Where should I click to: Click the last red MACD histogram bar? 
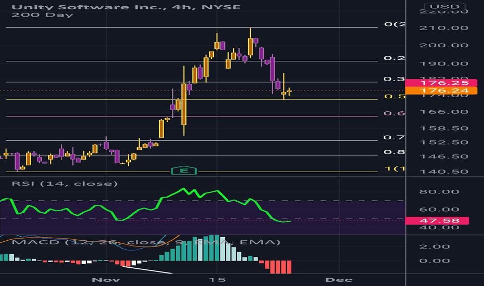click(289, 267)
